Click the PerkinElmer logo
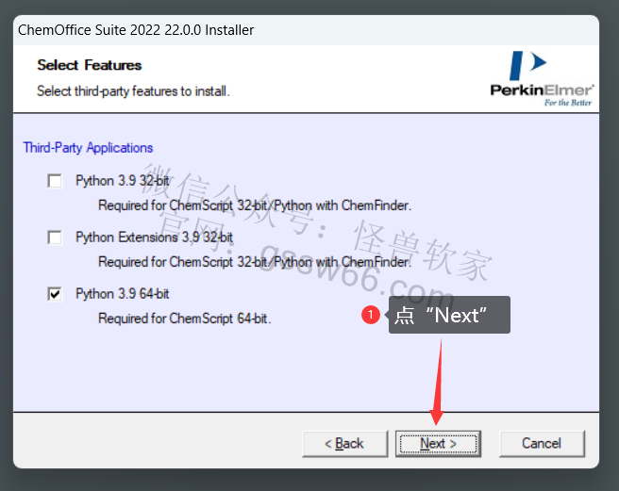The width and height of the screenshot is (619, 491). [x=542, y=79]
